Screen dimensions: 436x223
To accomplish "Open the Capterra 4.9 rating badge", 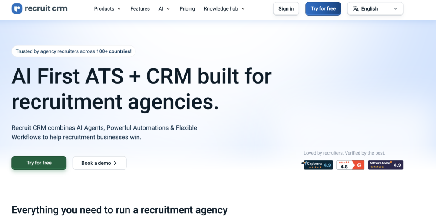I will [x=317, y=165].
